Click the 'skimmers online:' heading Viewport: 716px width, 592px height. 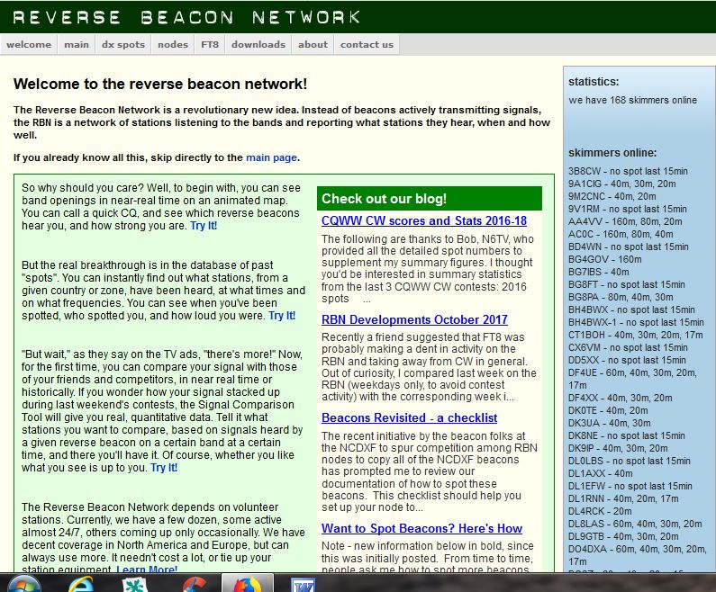pos(612,153)
